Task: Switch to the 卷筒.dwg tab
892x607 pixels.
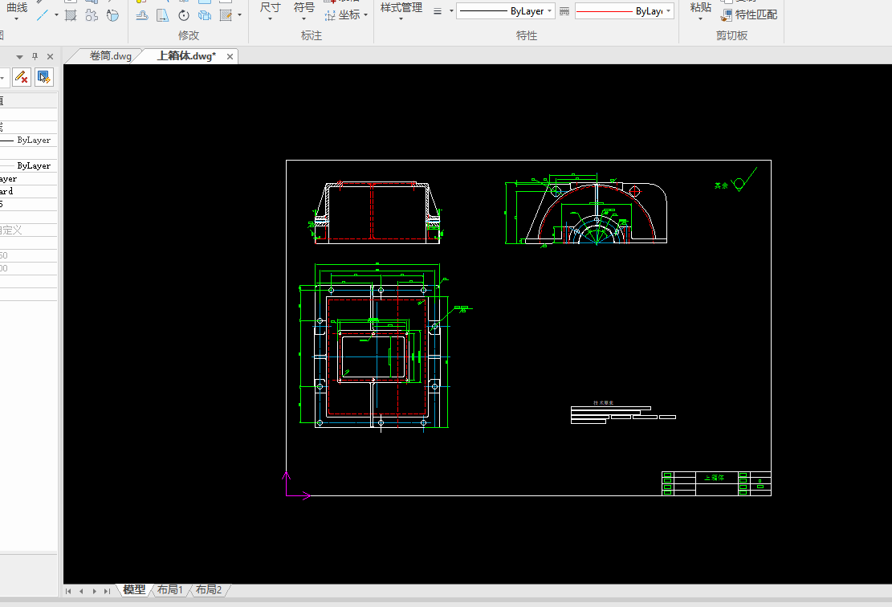Action: click(x=110, y=56)
